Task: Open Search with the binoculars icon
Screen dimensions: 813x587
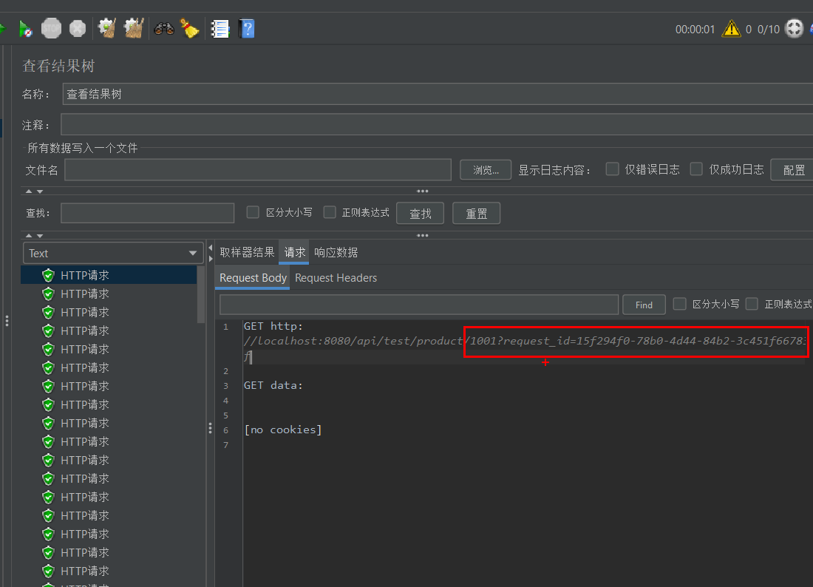Action: [163, 29]
